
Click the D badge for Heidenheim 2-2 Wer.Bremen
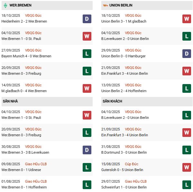tap(87, 19)
